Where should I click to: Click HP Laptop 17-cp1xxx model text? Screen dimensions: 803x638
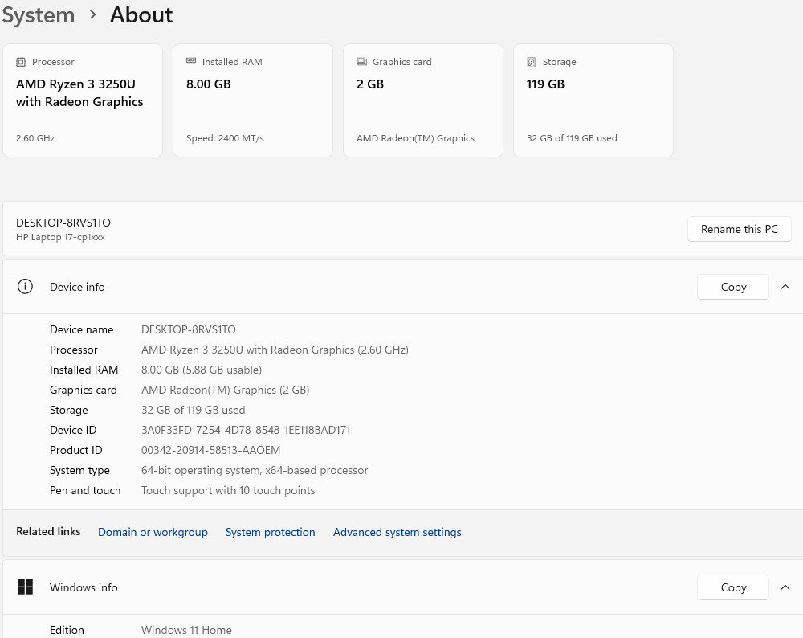click(x=60, y=237)
